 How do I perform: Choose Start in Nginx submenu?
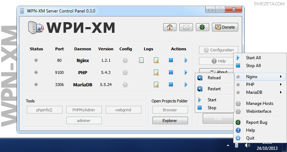tap(215, 100)
